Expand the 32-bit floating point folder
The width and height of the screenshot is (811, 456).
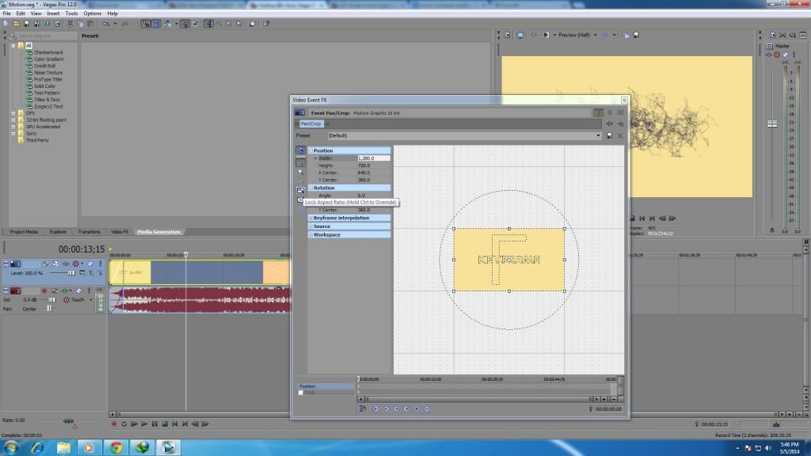coord(13,120)
